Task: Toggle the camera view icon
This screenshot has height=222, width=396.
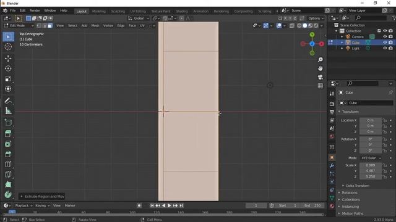Action: [x=321, y=77]
